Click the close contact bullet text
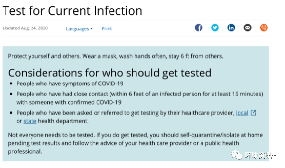This screenshot has height=168, width=285. [140, 94]
